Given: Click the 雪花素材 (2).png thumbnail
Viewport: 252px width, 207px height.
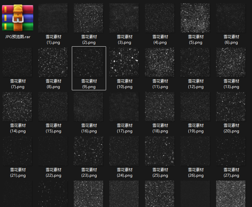Looking at the screenshot, I should 89,18.
